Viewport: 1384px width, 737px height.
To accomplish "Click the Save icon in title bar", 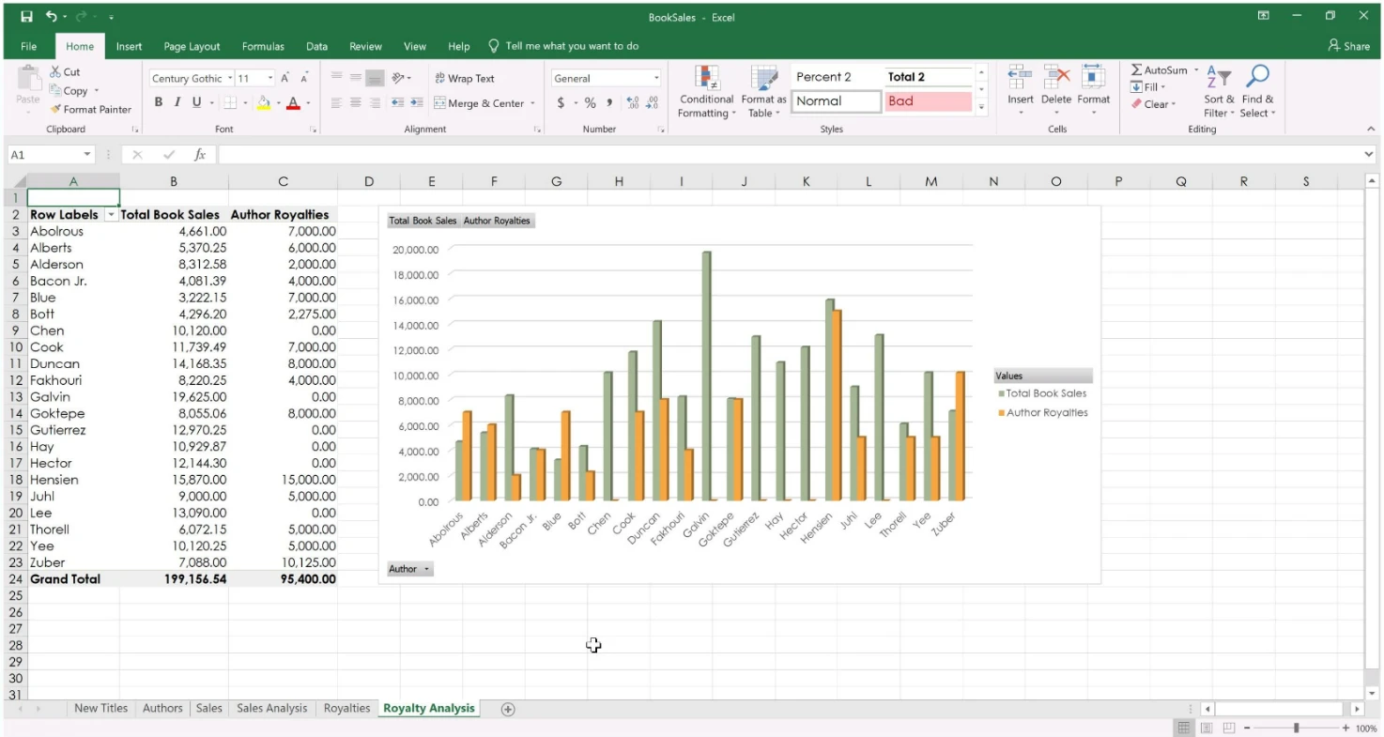I will pyautogui.click(x=26, y=17).
